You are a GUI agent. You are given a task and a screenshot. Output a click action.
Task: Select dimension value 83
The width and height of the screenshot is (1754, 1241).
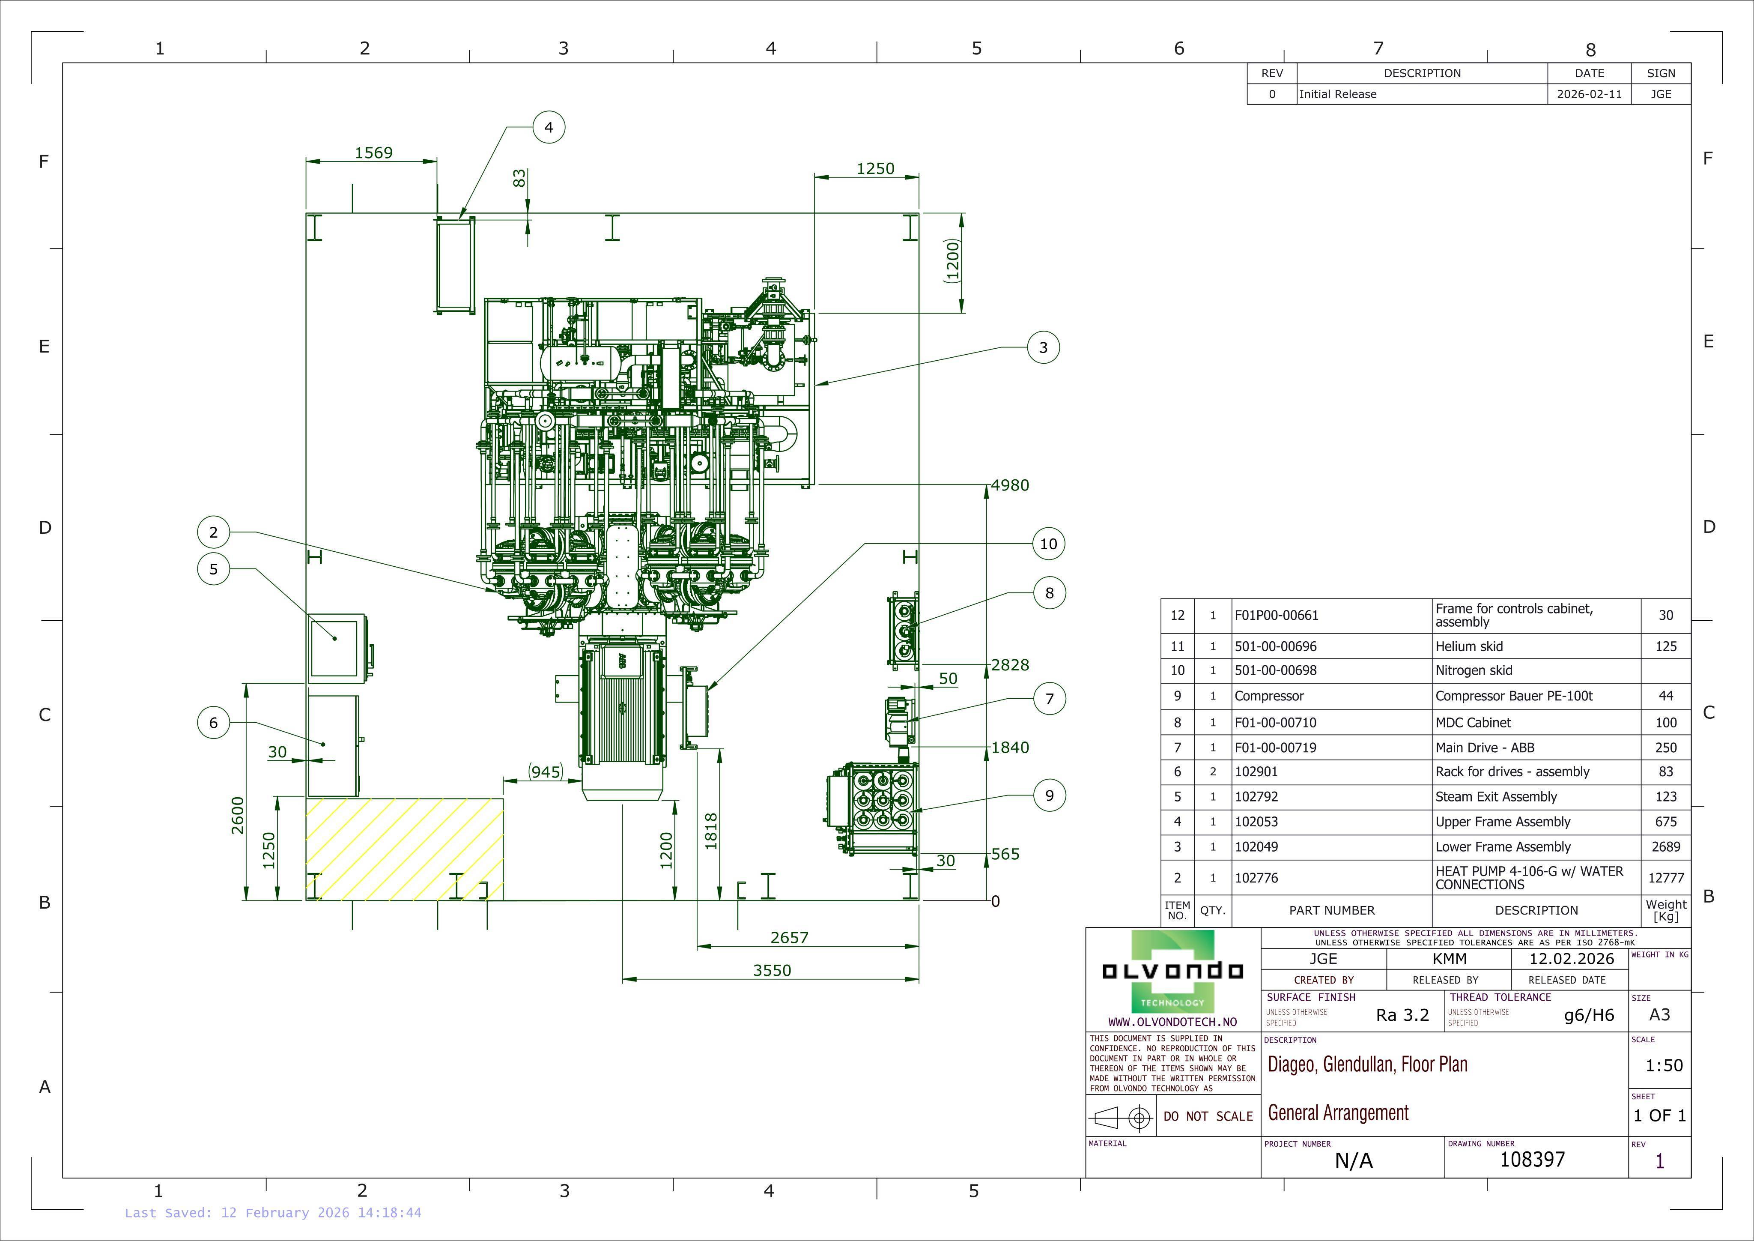(519, 178)
